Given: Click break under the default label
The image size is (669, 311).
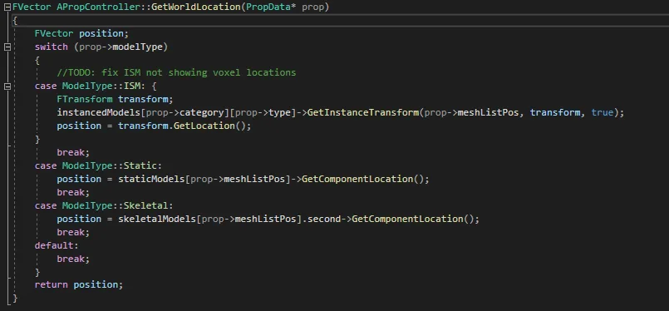Looking at the screenshot, I should tap(71, 259).
